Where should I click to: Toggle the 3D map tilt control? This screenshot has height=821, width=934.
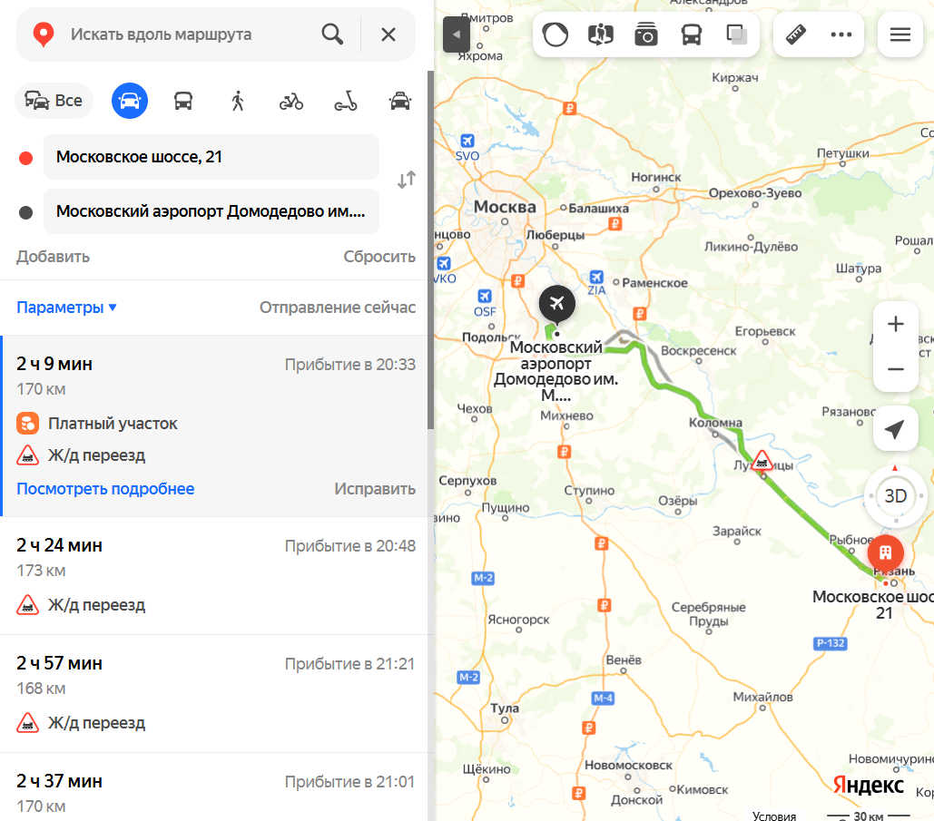[895, 496]
